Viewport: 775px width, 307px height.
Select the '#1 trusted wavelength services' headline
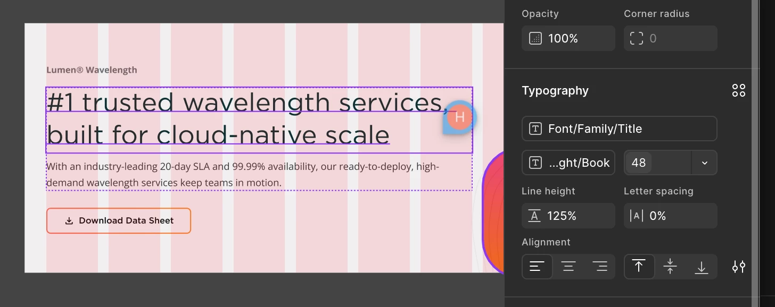259,120
